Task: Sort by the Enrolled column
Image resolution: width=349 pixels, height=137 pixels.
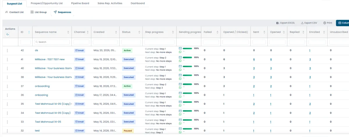Action: coord(324,32)
